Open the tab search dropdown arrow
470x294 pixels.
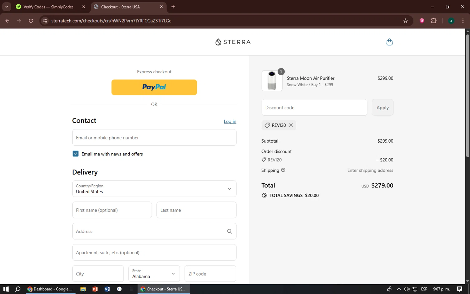click(7, 7)
